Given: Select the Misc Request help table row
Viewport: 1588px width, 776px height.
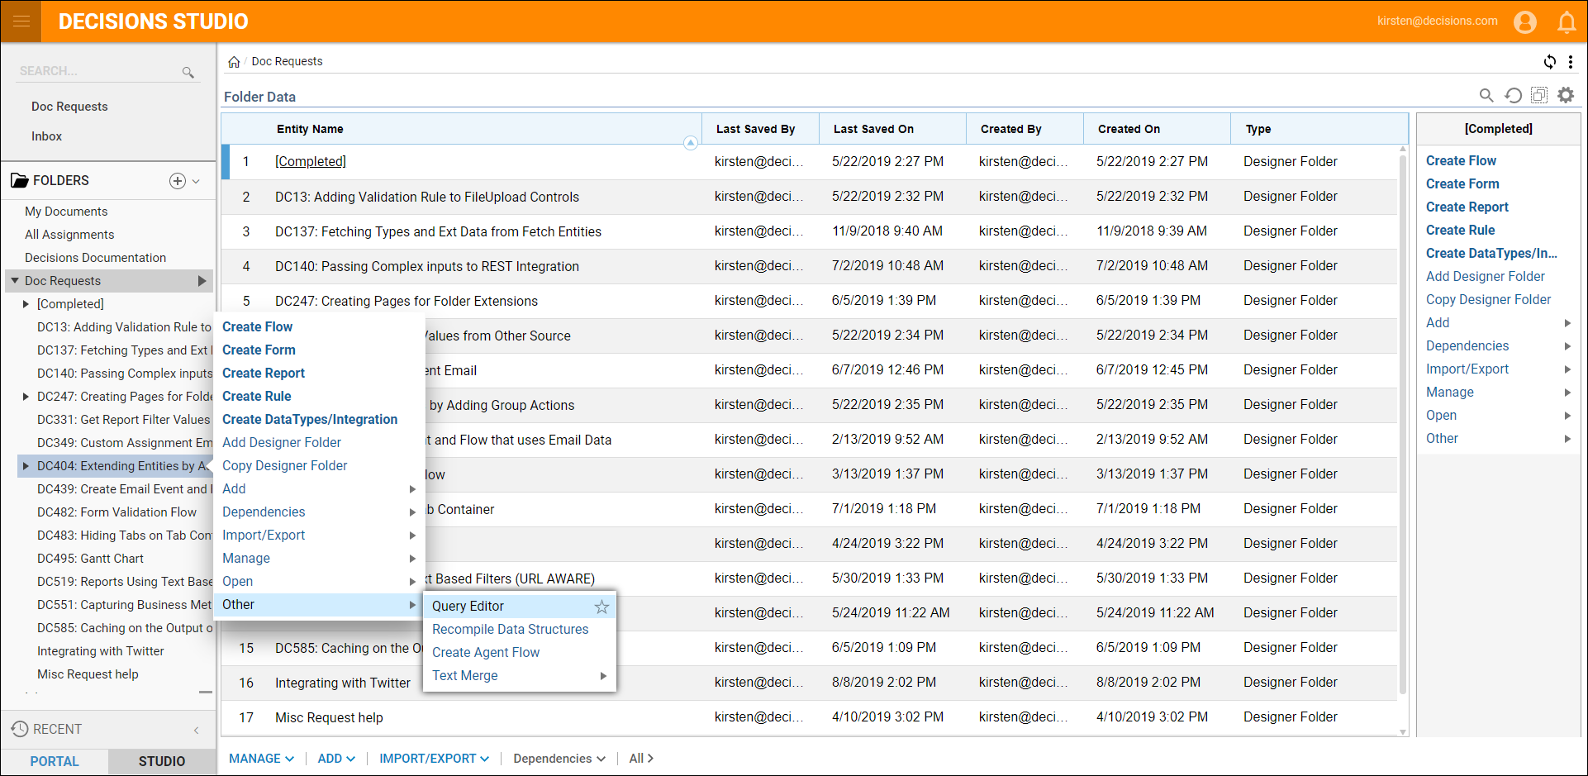Looking at the screenshot, I should (x=810, y=717).
